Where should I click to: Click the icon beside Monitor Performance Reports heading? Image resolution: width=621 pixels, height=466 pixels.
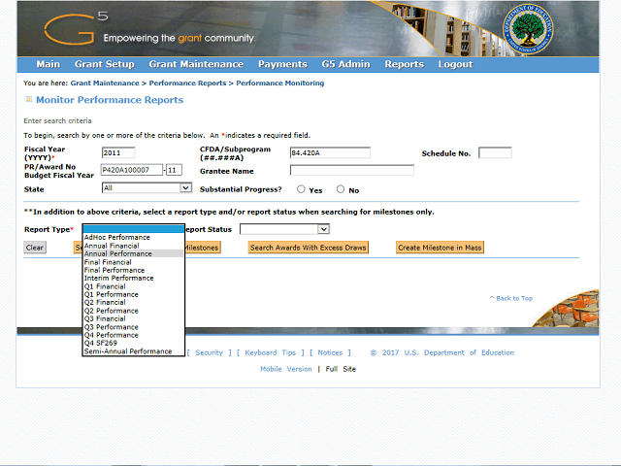tap(28, 99)
